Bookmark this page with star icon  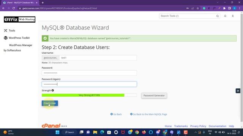[x=198, y=8]
